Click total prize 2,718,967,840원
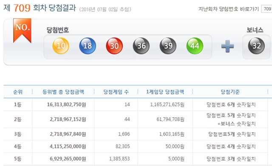This screenshot has height=166, width=272. click(68, 134)
